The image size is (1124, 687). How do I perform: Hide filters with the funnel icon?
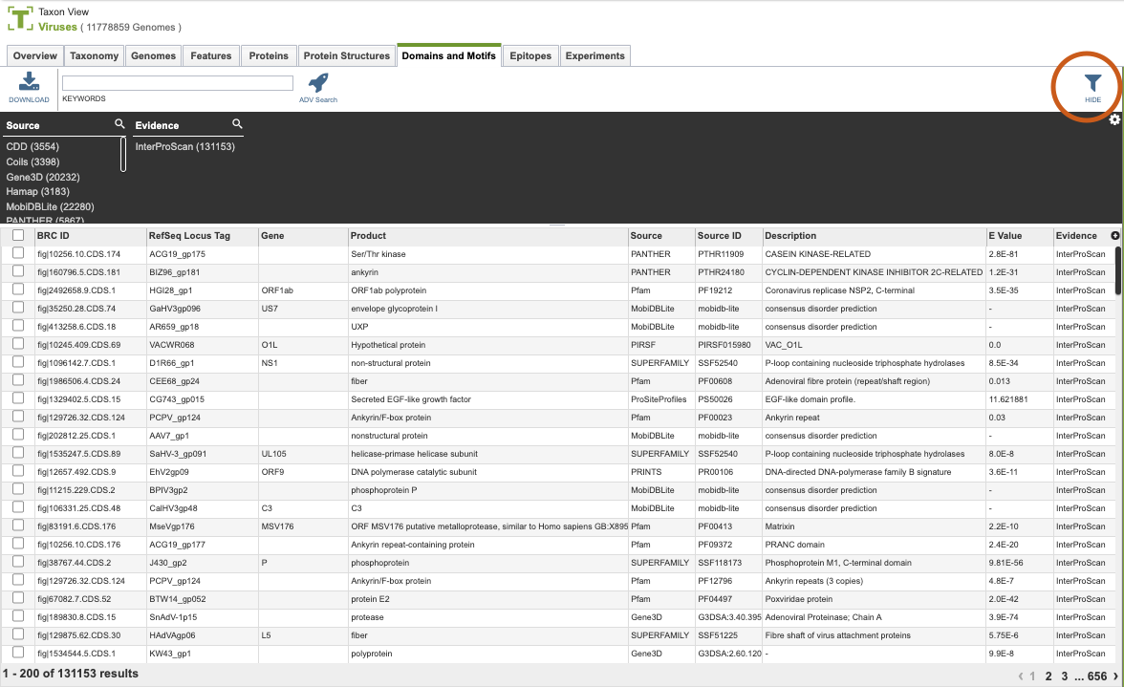1092,83
